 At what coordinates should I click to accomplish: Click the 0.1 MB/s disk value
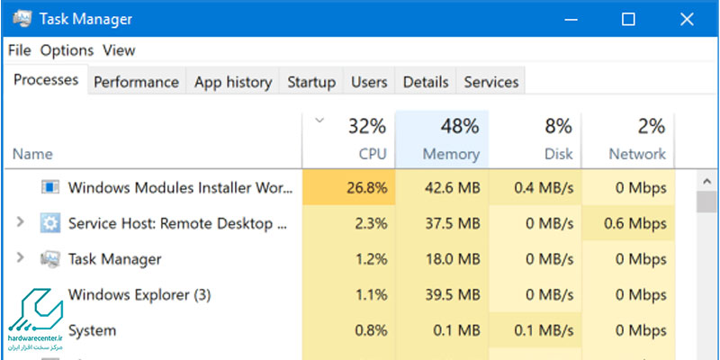coord(544,330)
